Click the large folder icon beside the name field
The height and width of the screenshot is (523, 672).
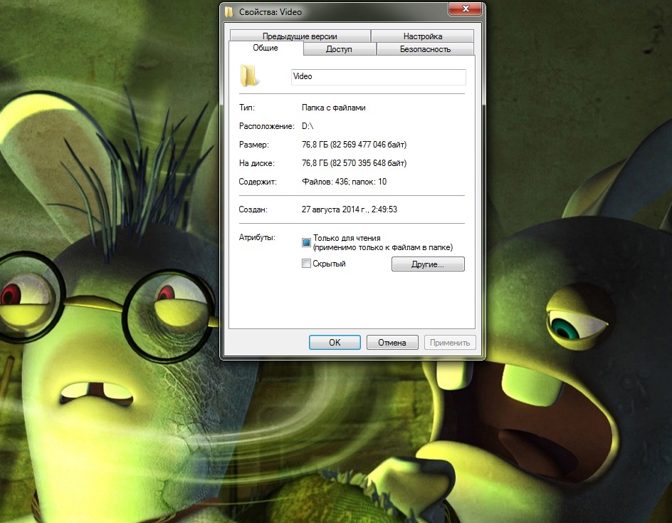249,76
